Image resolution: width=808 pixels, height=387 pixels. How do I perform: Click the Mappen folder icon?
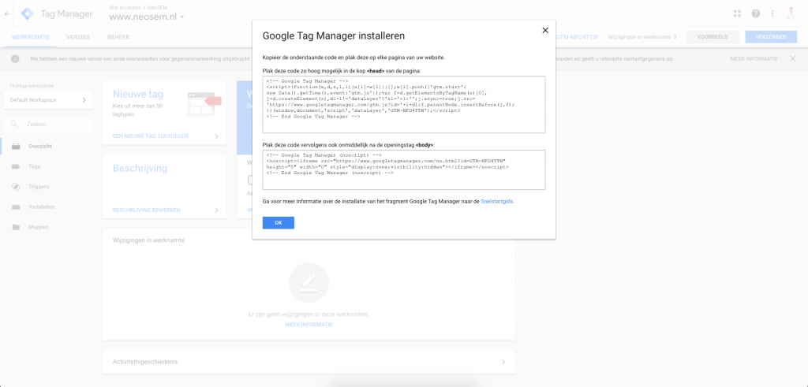pos(16,227)
